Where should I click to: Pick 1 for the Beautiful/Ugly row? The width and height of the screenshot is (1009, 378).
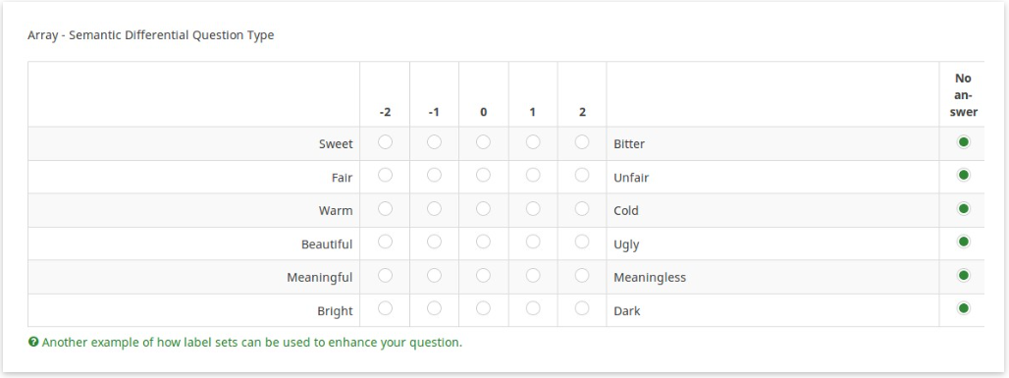coord(533,242)
